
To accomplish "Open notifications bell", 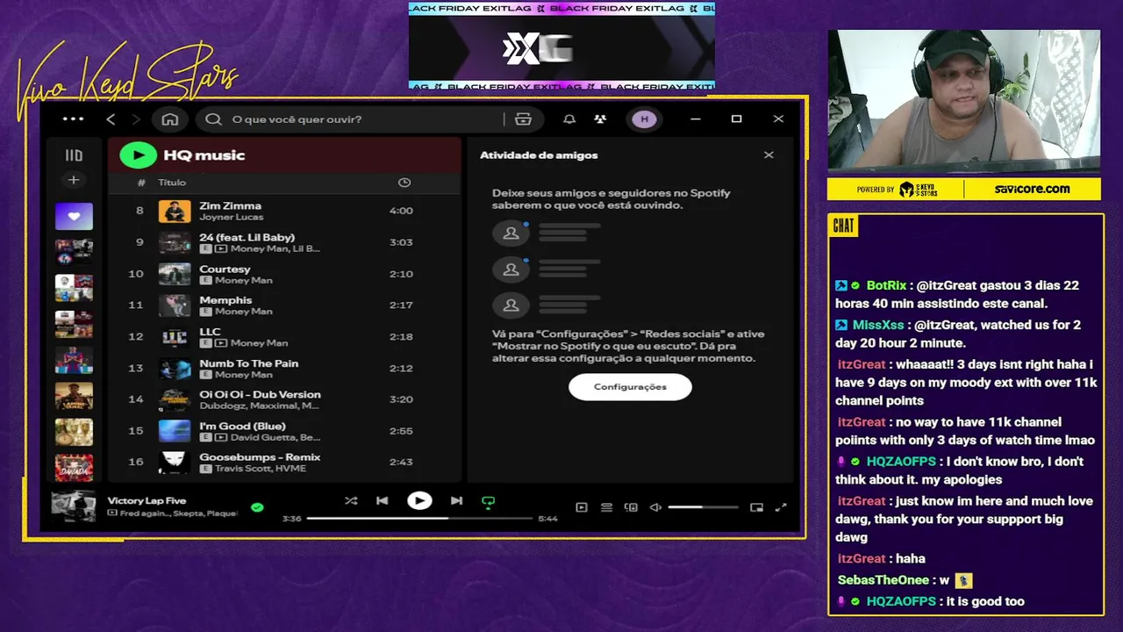I will coord(569,119).
